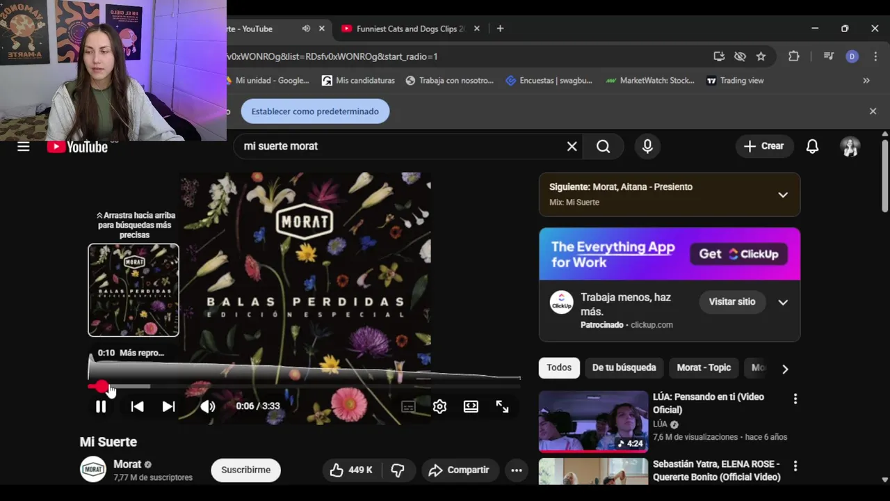Open more actions beside Compartir
Image resolution: width=890 pixels, height=501 pixels.
[x=516, y=470]
